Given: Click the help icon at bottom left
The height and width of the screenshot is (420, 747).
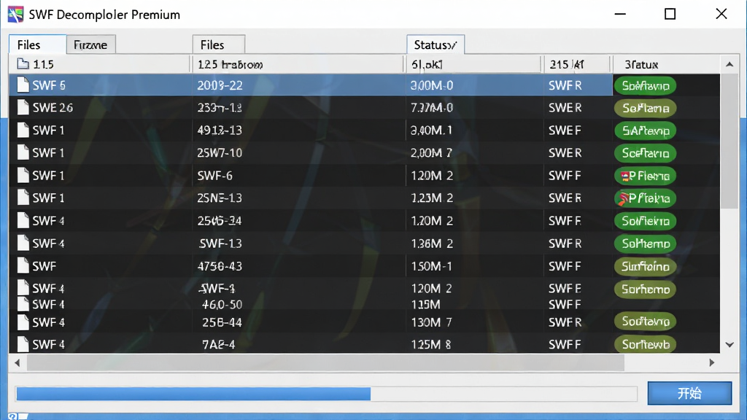Looking at the screenshot, I should click(x=12, y=416).
